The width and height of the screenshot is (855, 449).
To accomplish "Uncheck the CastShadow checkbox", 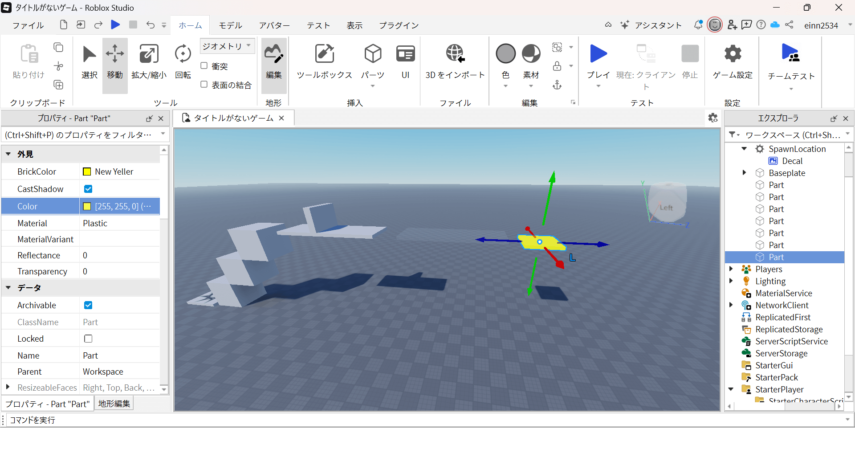I will pos(88,189).
